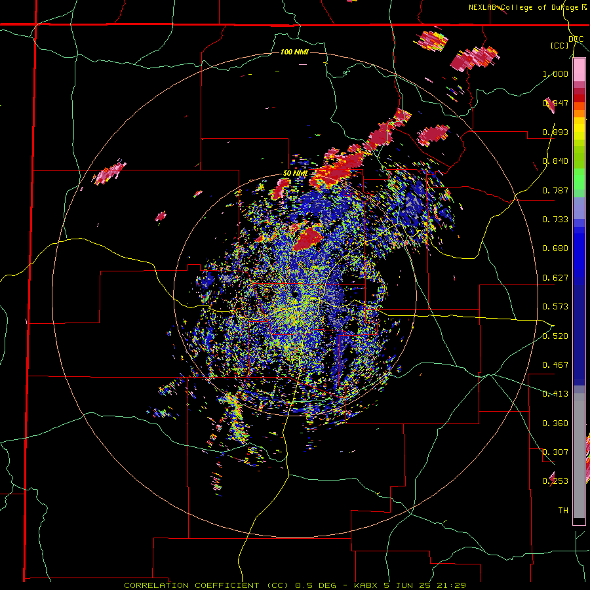Click the 0.947 value on the color scale
The height and width of the screenshot is (590, 590).
coord(555,103)
